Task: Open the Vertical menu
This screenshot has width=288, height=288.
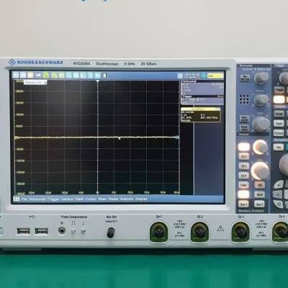Action: point(68,199)
